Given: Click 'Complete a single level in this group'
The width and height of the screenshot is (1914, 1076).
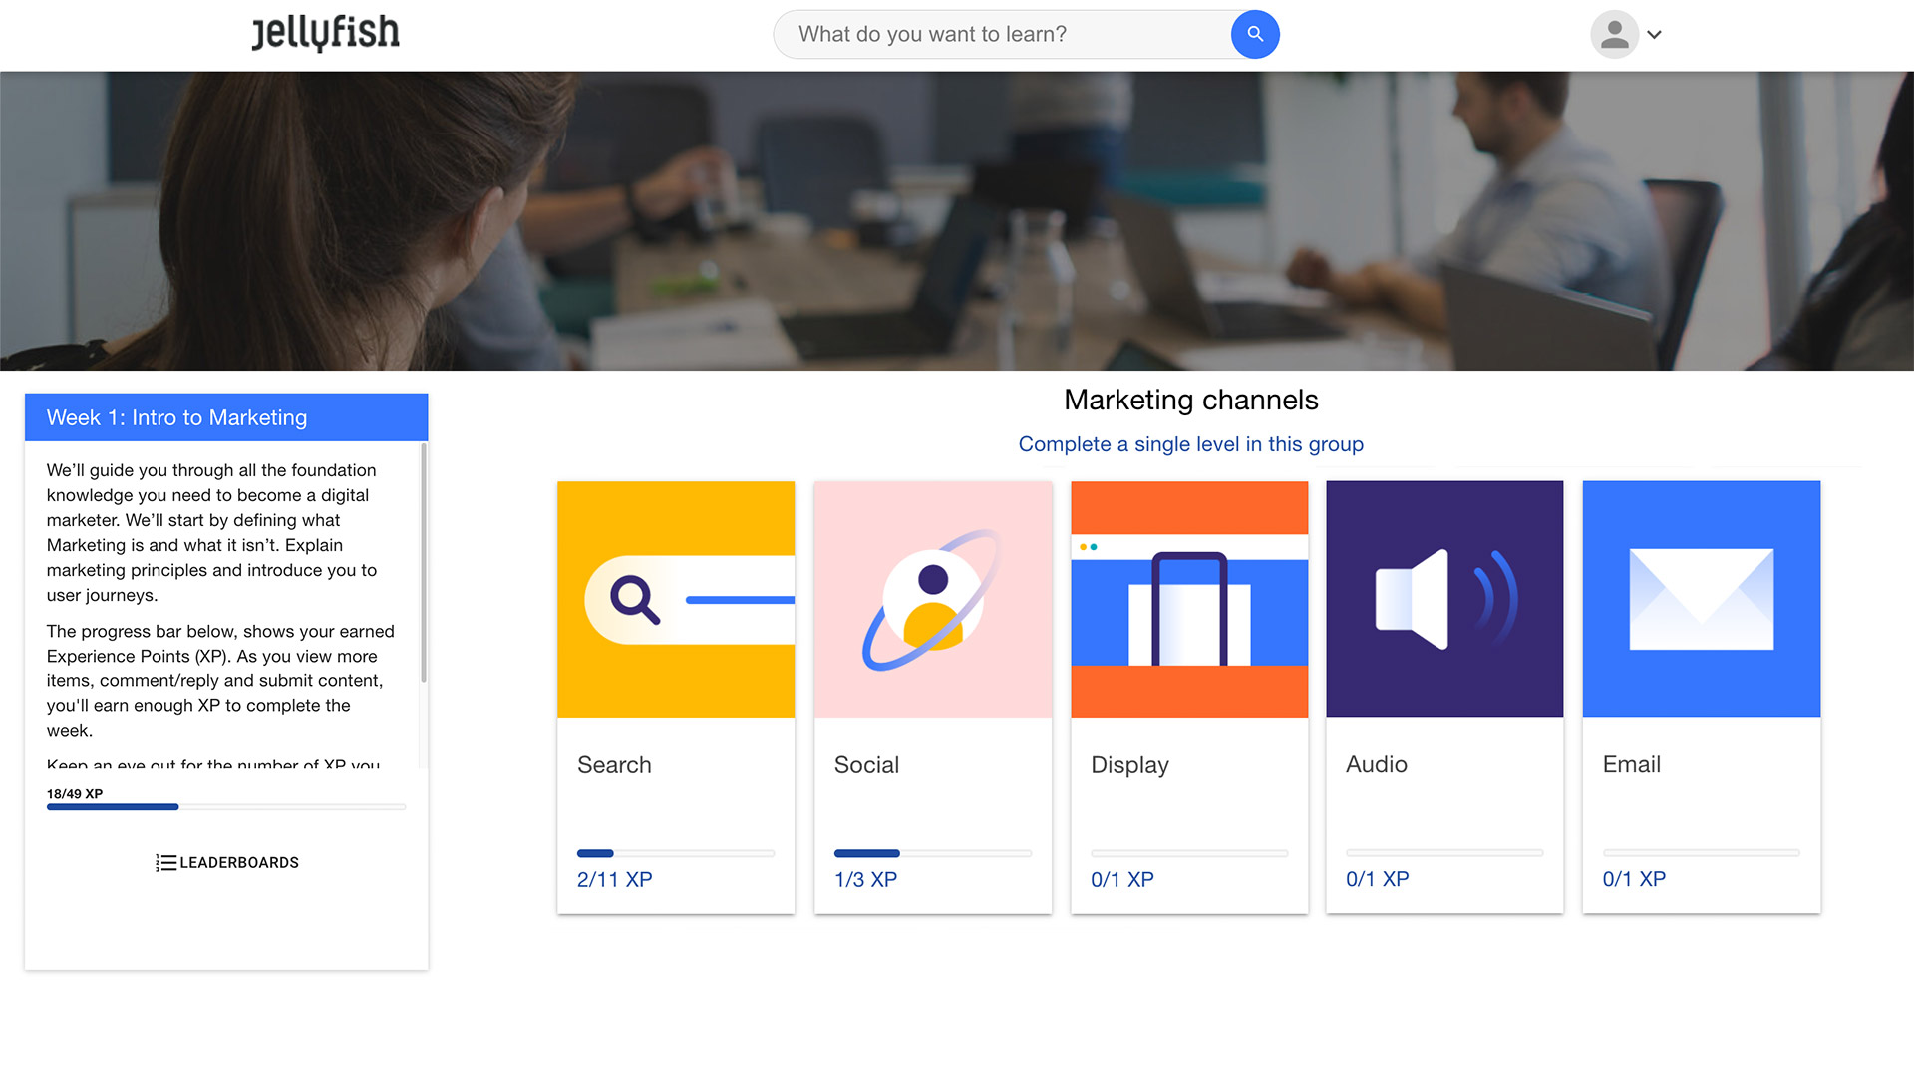Looking at the screenshot, I should [x=1190, y=444].
